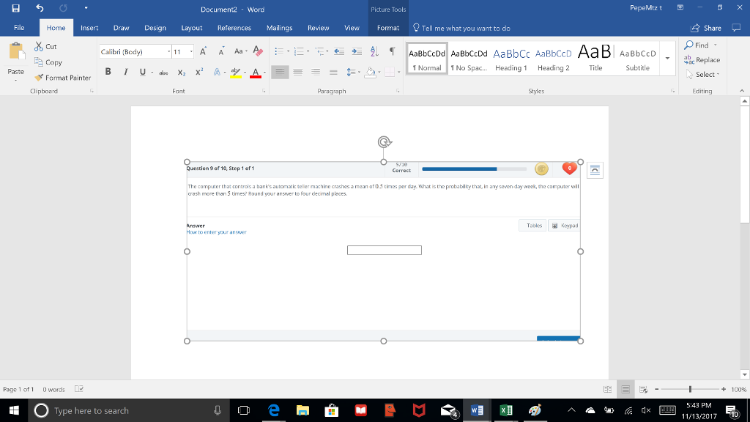Center align the paragraph
This screenshot has height=422, width=750.
[298, 70]
